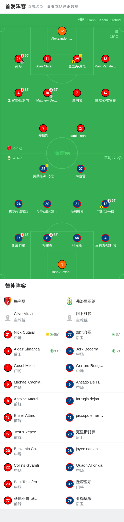
Task: View coach Clive Mizzi profile
Action: (x=31, y=317)
